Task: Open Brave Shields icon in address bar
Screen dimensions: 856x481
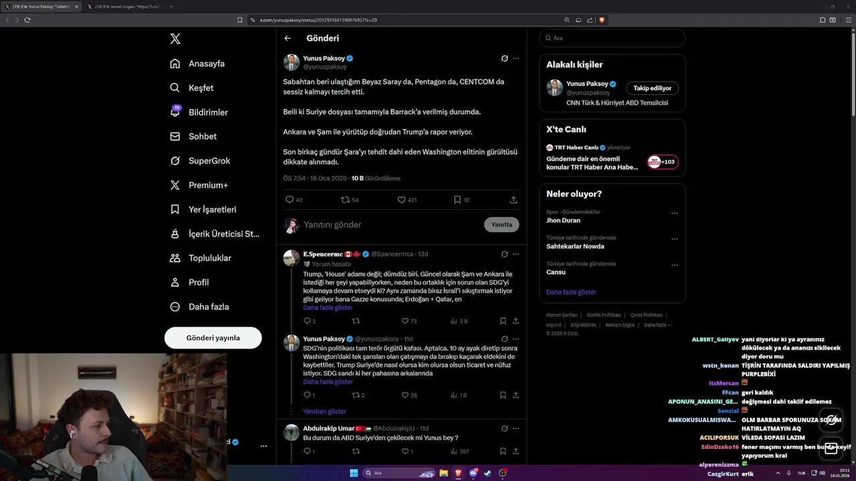Action: point(602,20)
